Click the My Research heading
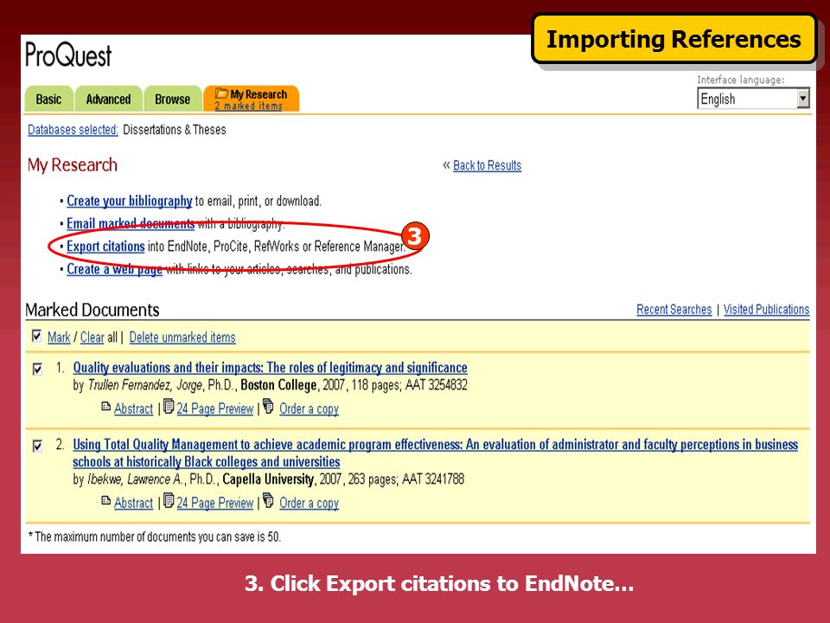 pyautogui.click(x=73, y=165)
